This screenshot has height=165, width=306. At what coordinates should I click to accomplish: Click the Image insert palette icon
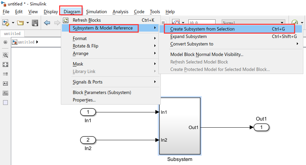pos(5,93)
